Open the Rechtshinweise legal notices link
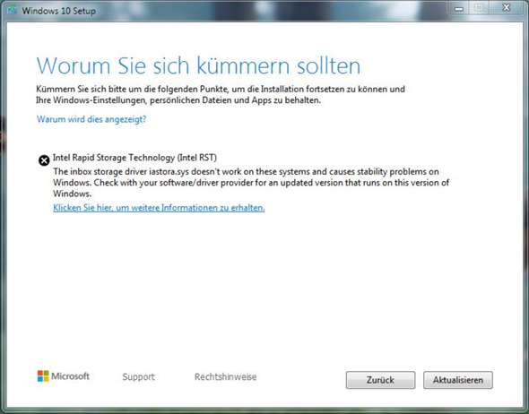 (225, 376)
